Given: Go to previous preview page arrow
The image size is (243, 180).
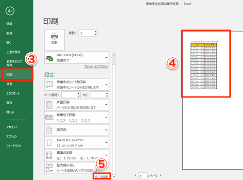Looking at the screenshot, I should [x=136, y=176].
